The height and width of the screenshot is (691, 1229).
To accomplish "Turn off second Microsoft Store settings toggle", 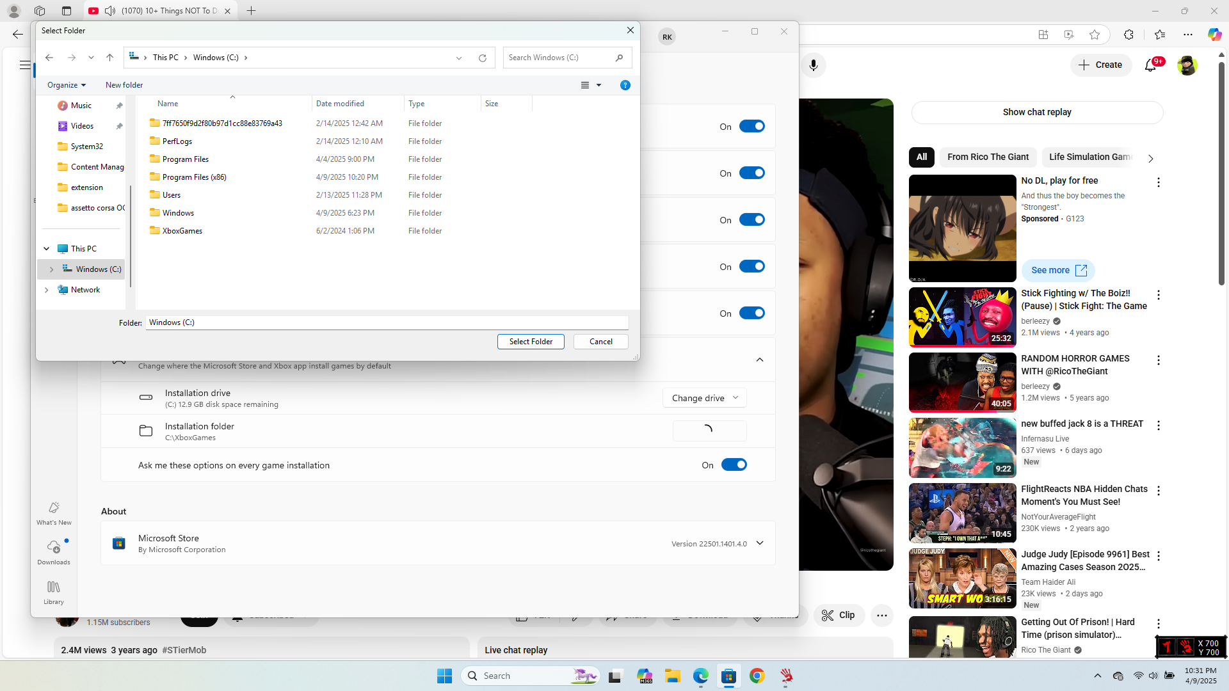I will coord(752,173).
